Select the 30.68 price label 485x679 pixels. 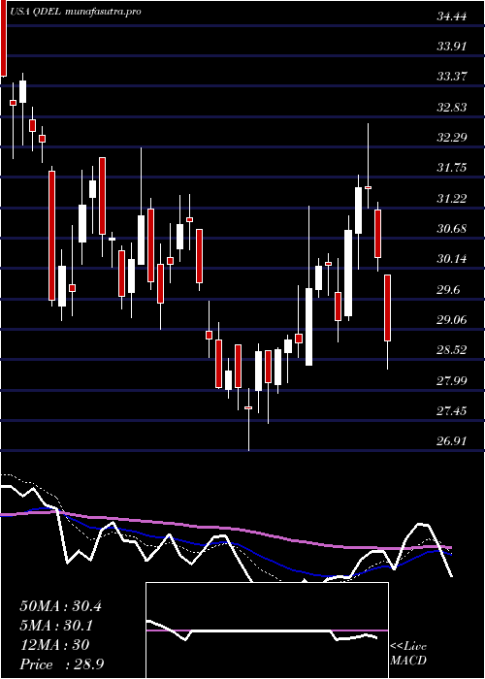click(452, 229)
